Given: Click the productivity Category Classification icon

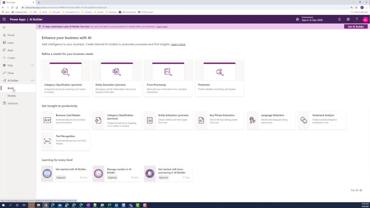Looking at the screenshot, I should [x=98, y=120].
